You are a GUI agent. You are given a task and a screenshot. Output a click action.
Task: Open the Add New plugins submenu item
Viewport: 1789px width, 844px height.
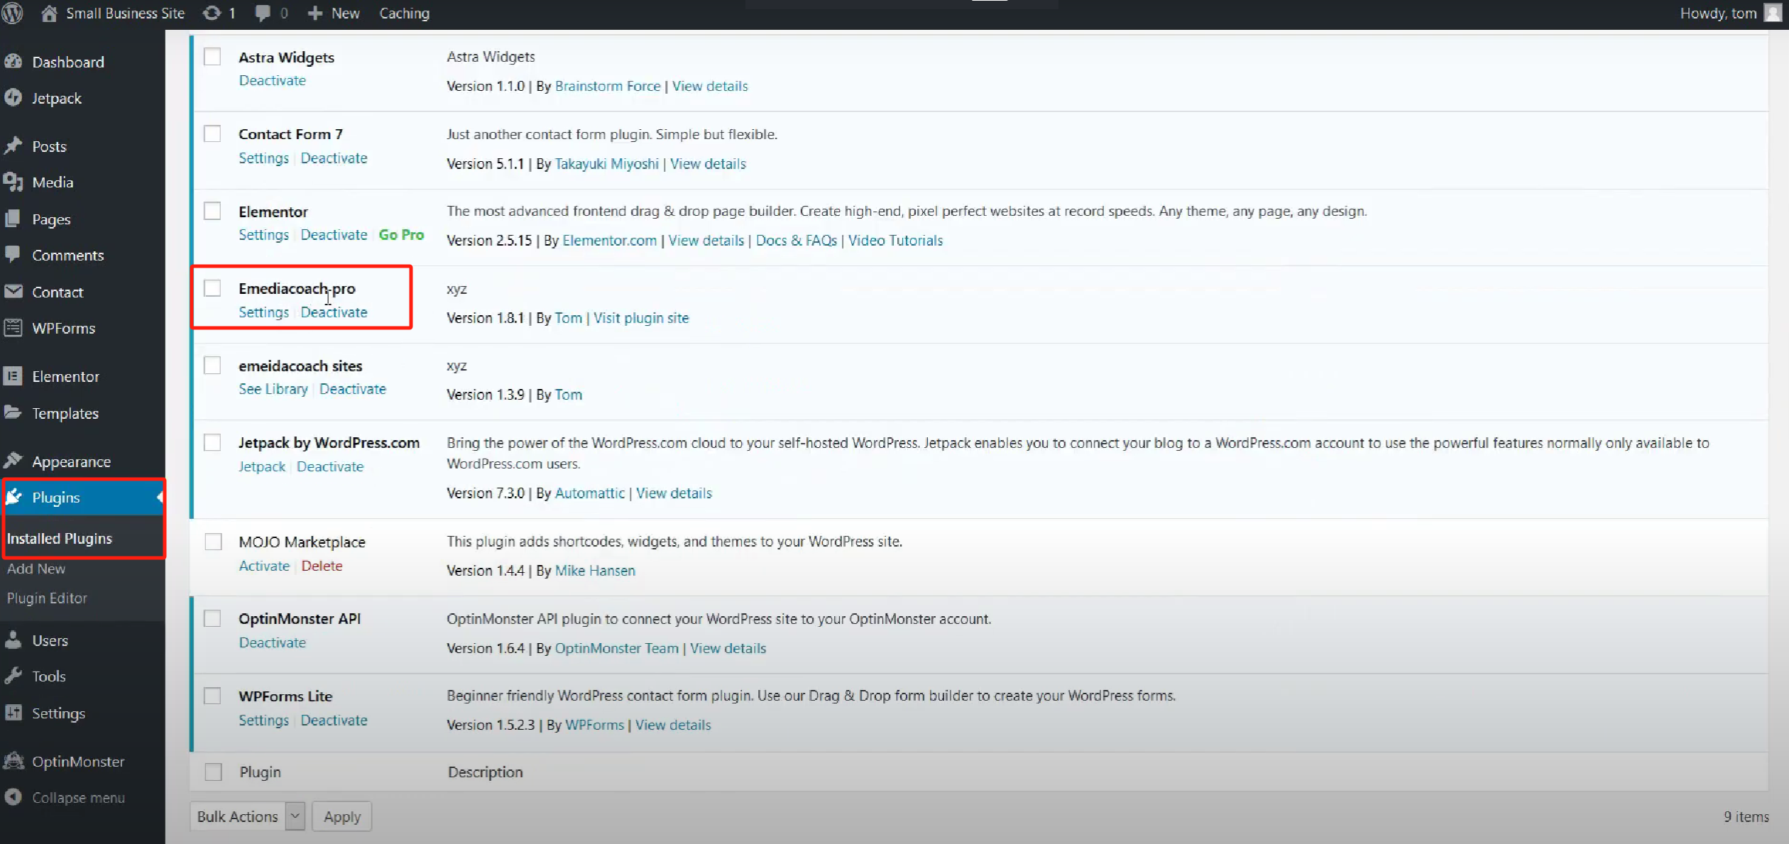pos(36,569)
